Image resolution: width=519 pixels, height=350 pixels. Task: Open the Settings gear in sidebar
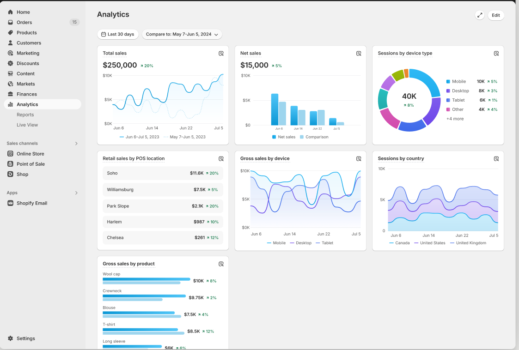coord(10,338)
